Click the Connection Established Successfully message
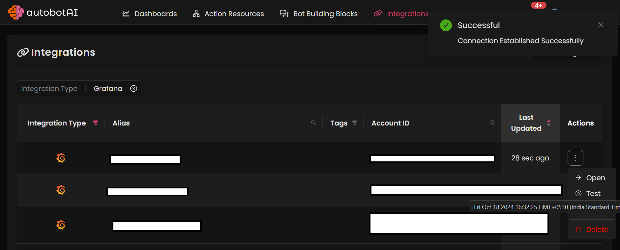 coord(520,41)
